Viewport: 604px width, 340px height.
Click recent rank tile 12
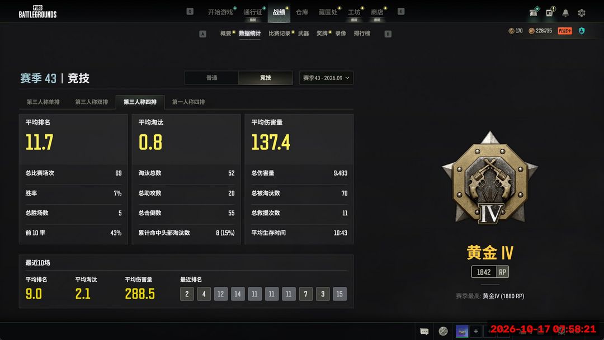click(221, 294)
